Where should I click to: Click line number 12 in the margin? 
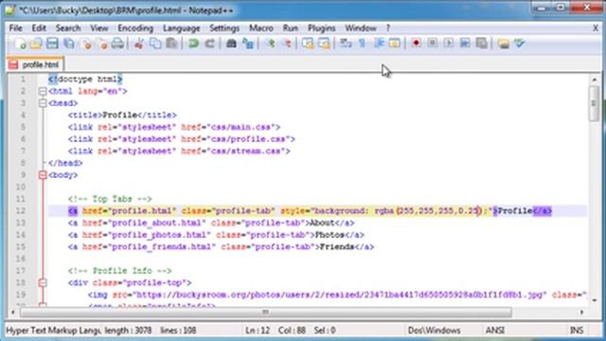21,211
